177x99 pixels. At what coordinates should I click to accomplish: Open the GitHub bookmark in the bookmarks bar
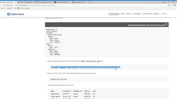click(24, 8)
